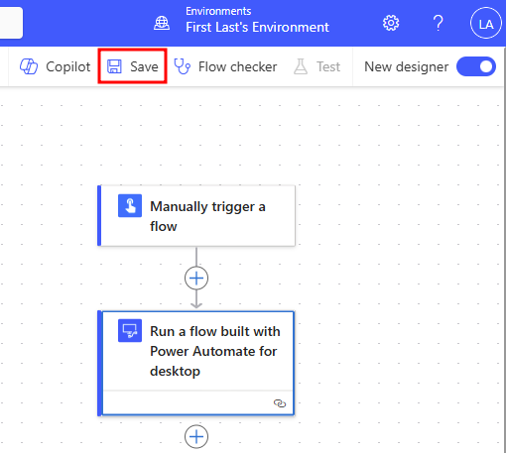Click the Save floppy disk icon
This screenshot has width=506, height=453.
[114, 66]
